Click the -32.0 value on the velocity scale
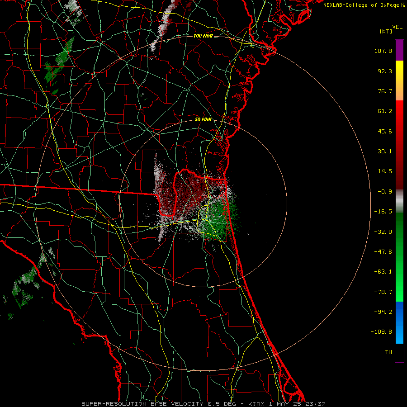This screenshot has height=407, width=407. coord(383,232)
